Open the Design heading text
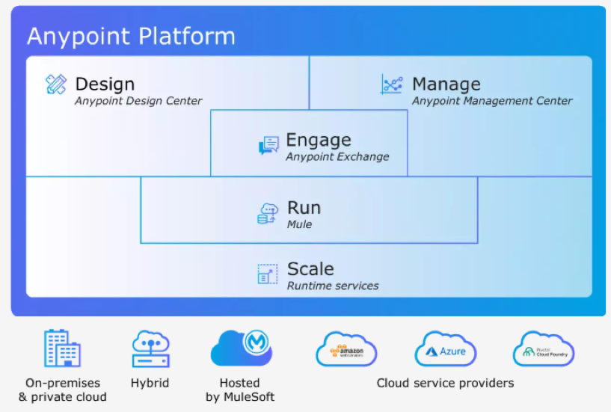The height and width of the screenshot is (412, 611). pyautogui.click(x=105, y=84)
